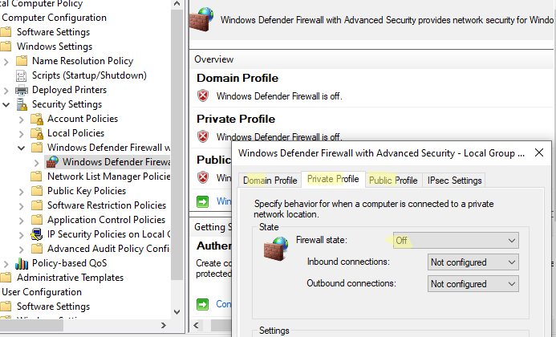Open the IPsec Settings tab
The width and height of the screenshot is (556, 337).
[454, 181]
